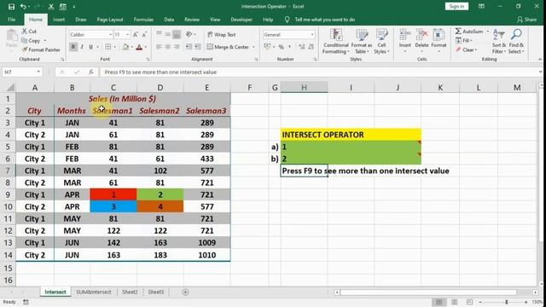This screenshot has height=307, width=546.
Task: Toggle Wrap Text
Action: [222, 34]
